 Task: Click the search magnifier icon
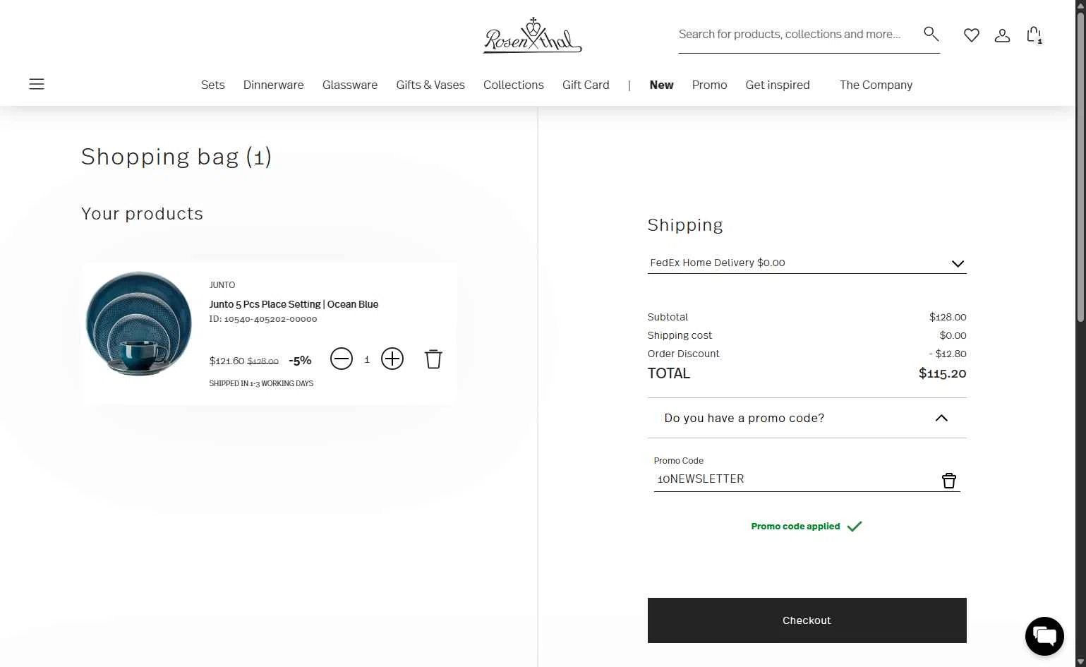(931, 33)
